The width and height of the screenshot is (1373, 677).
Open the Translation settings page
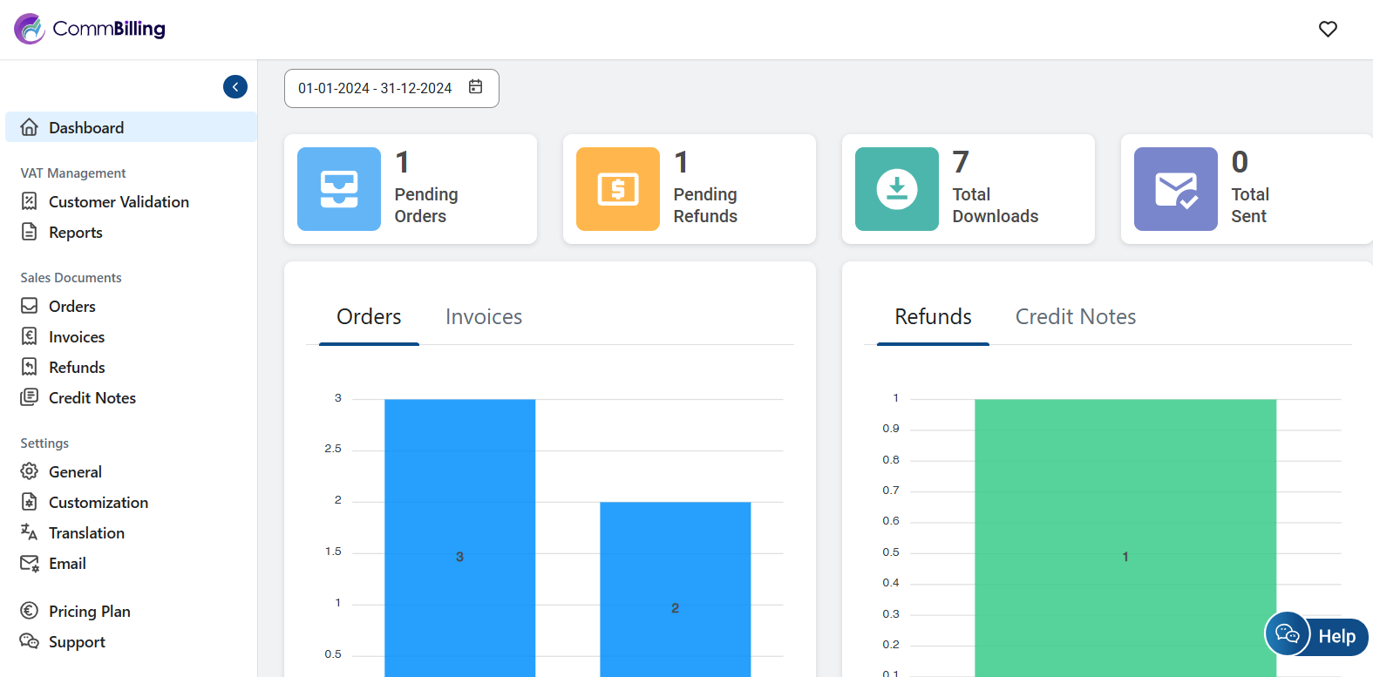[86, 533]
